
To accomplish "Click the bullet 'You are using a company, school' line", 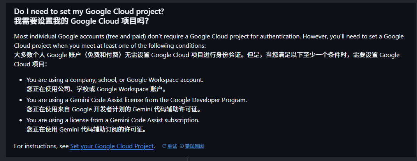I will (x=115, y=80).
